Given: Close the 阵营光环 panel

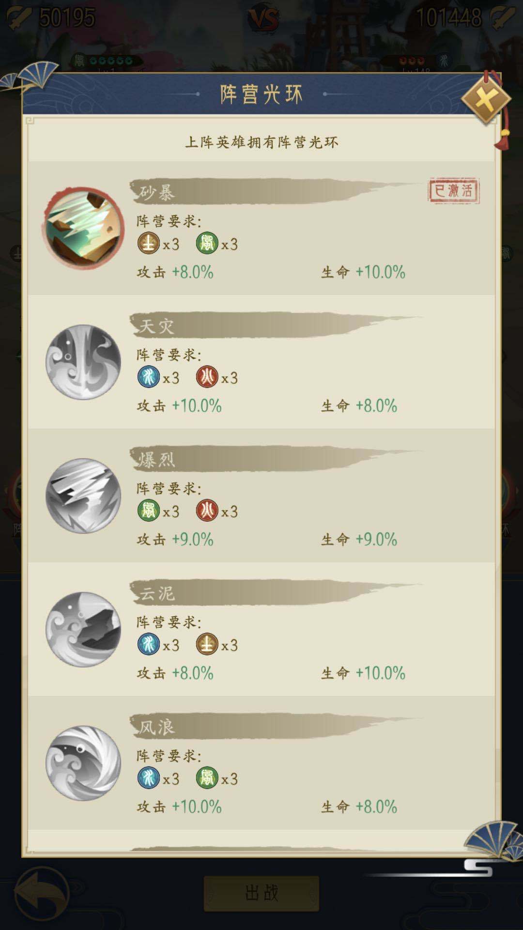Looking at the screenshot, I should point(486,99).
